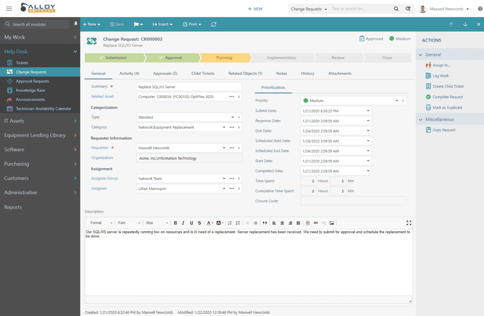
Task: Click the Summary input field
Action: 189,86
